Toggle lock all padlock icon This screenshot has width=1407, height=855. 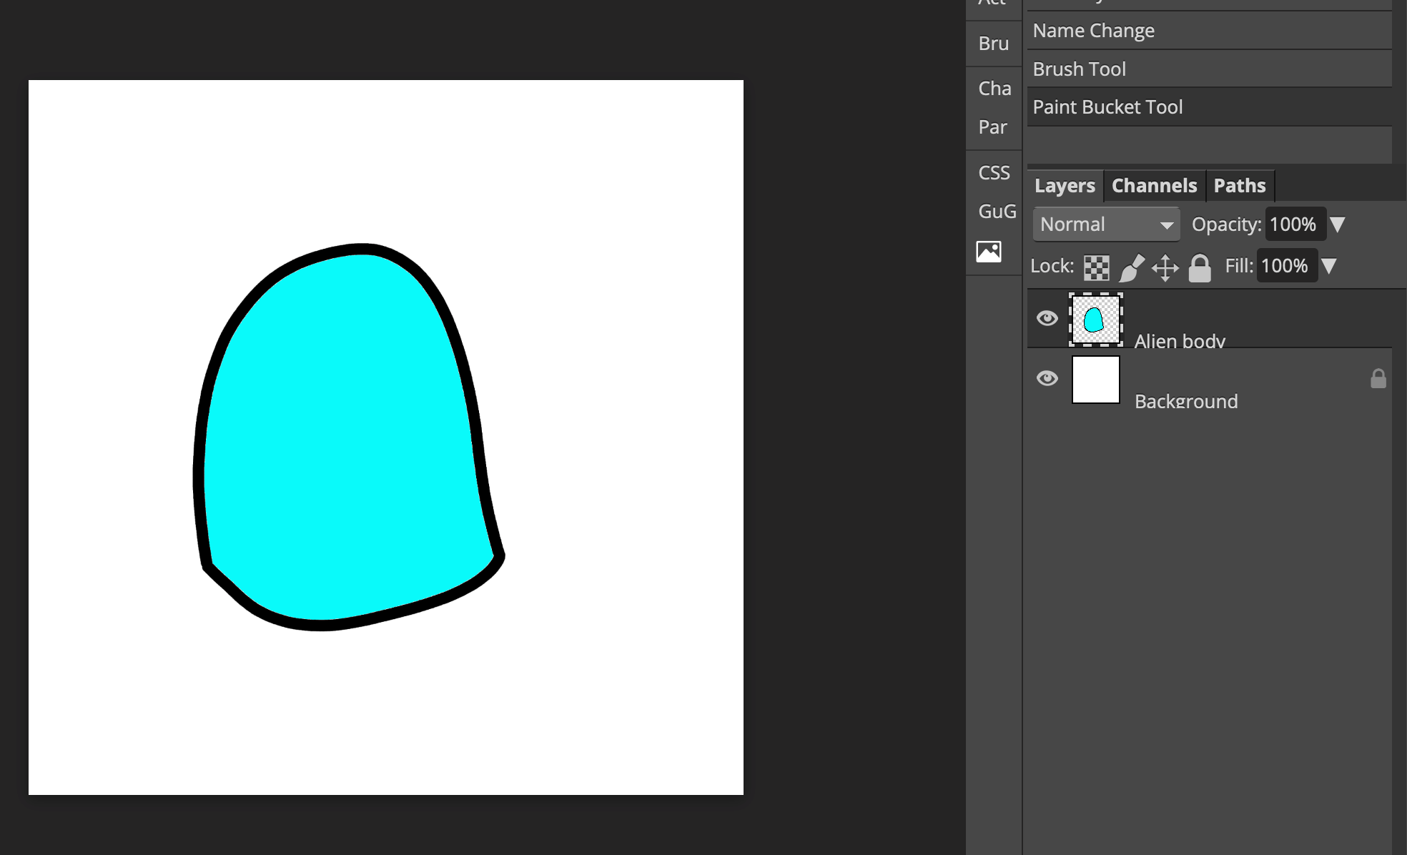[1200, 267]
